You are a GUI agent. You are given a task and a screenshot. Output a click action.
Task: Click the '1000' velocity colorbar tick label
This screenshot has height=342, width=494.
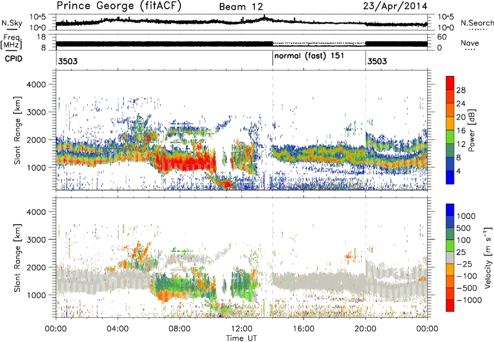click(466, 216)
